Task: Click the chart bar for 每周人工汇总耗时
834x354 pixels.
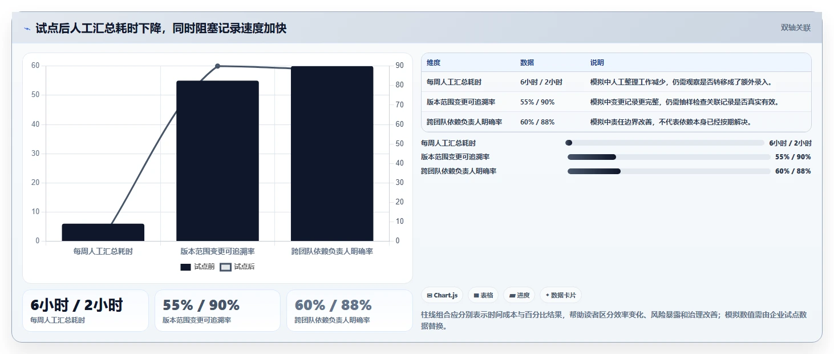Action: [103, 232]
